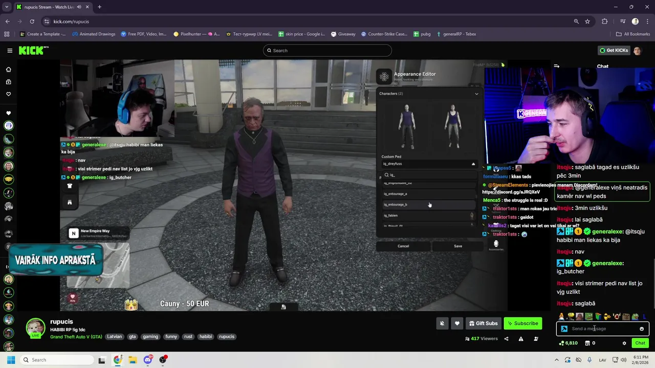Open Chrome media controls icon
The height and width of the screenshot is (368, 655).
pyautogui.click(x=623, y=21)
